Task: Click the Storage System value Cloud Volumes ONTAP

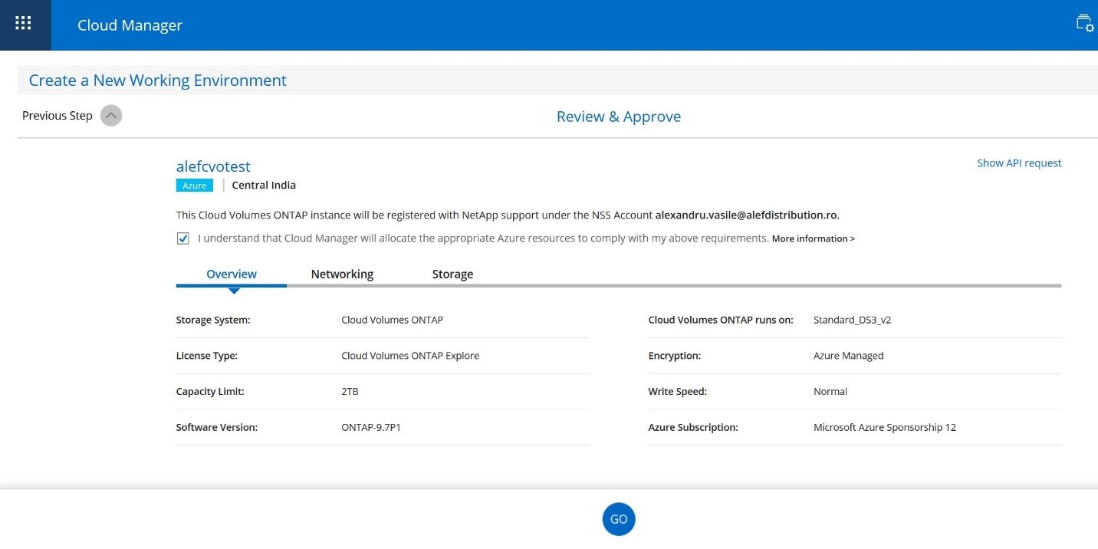Action: (392, 320)
